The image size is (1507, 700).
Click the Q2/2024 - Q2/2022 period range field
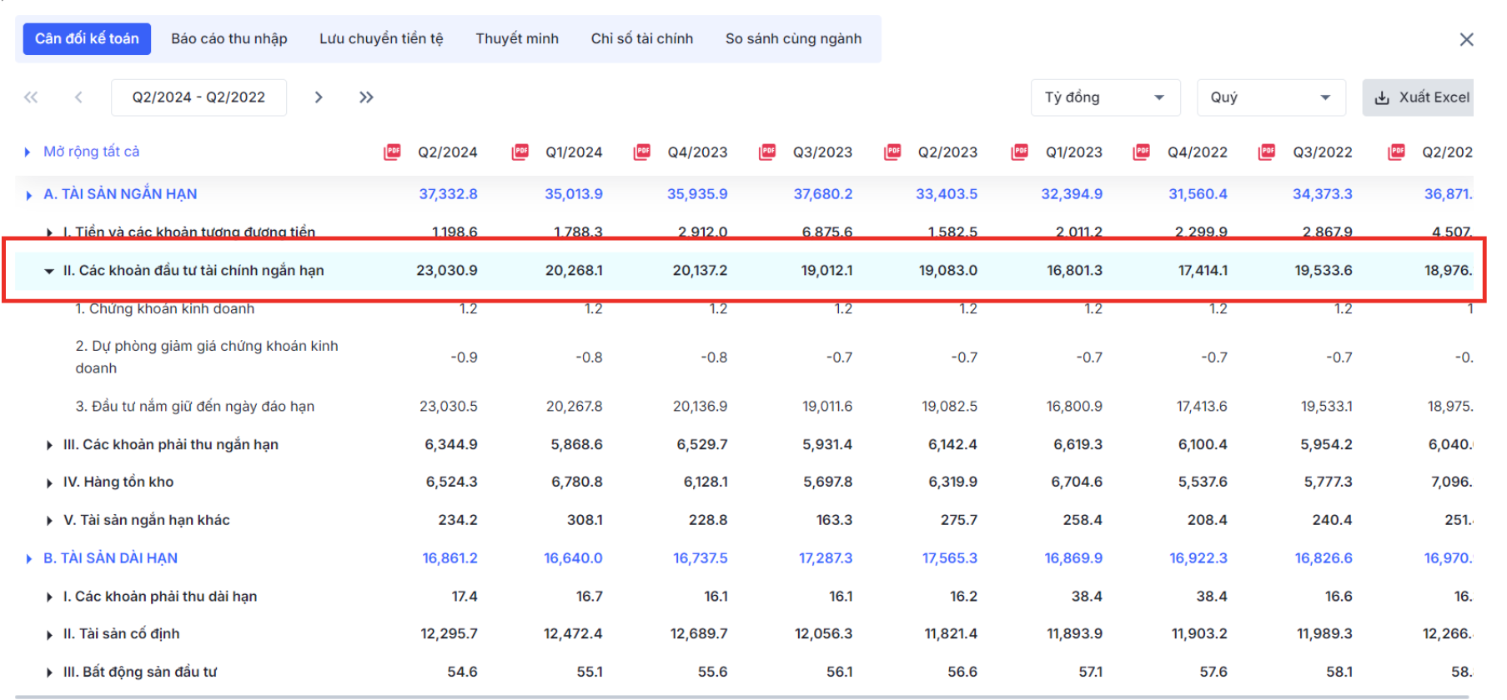tap(198, 97)
